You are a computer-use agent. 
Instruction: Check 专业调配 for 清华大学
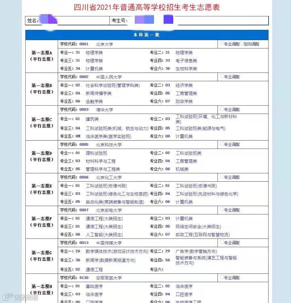pyautogui.click(x=221, y=109)
